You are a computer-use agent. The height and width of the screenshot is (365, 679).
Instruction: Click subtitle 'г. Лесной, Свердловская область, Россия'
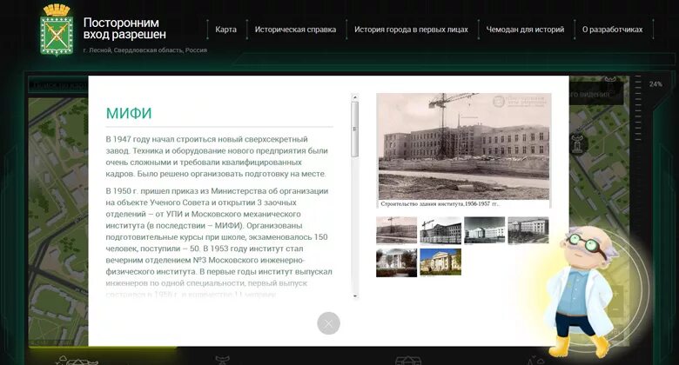click(145, 50)
